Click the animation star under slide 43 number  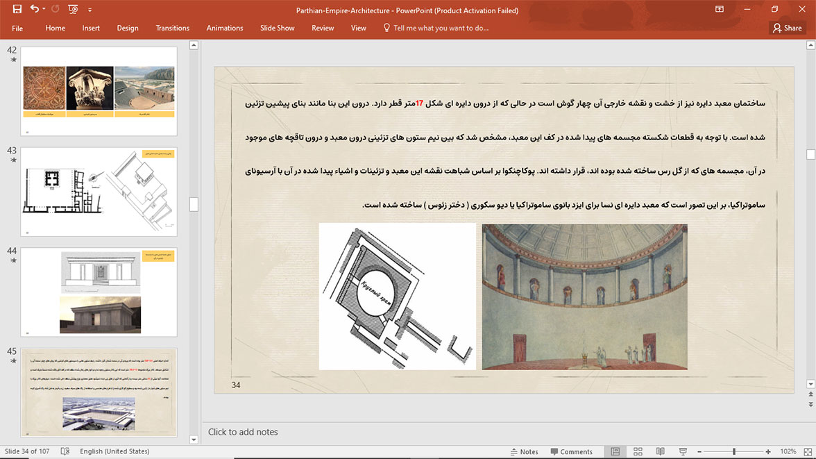click(14, 160)
